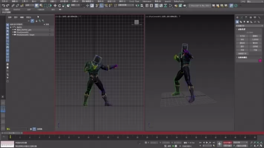Click the time slider handle at frame 0
This screenshot has height=148, width=264.
pos(12,133)
